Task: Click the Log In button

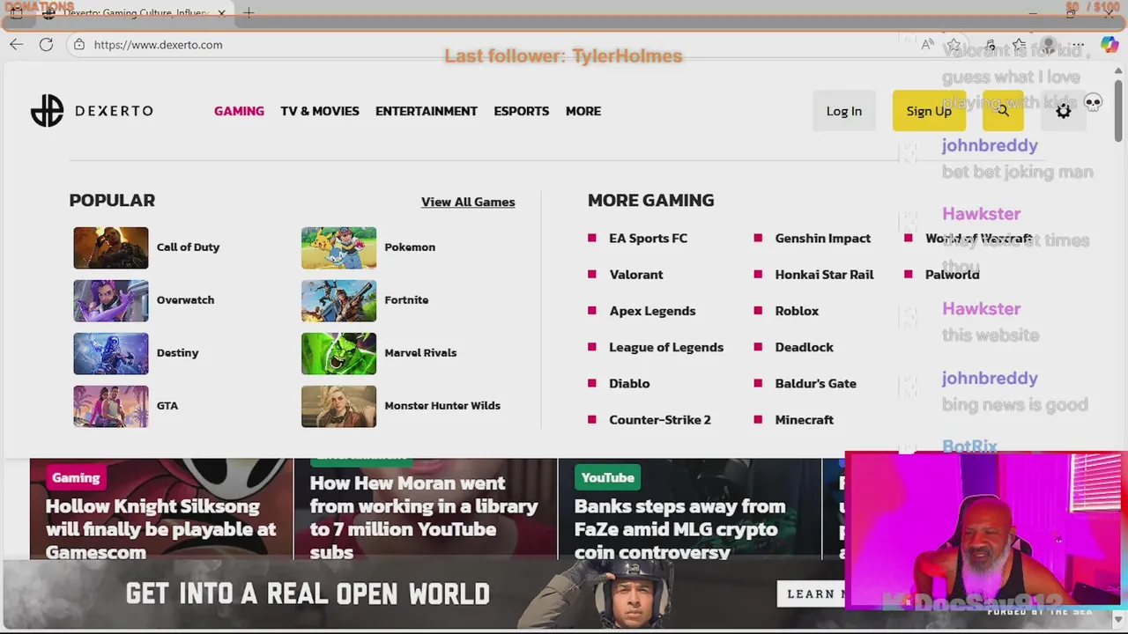Action: point(844,111)
